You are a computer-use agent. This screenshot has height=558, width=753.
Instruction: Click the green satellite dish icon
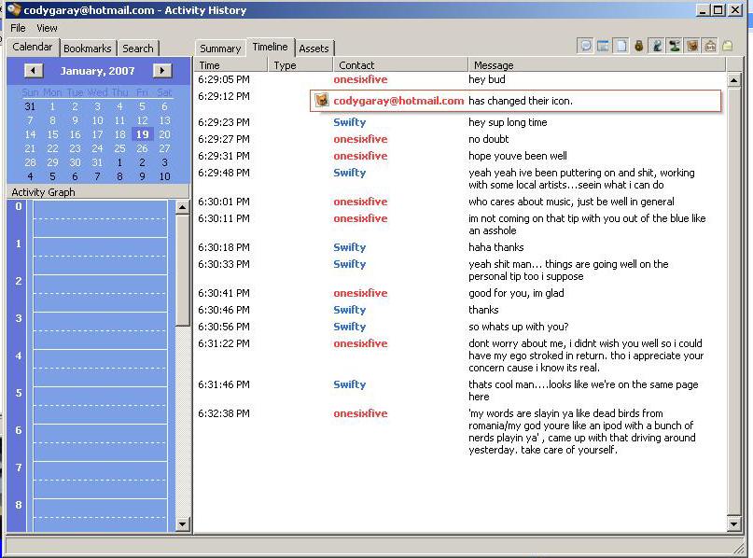pyautogui.click(x=675, y=46)
